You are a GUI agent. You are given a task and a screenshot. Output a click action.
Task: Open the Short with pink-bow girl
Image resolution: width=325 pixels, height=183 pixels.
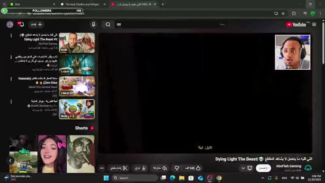pos(52,154)
